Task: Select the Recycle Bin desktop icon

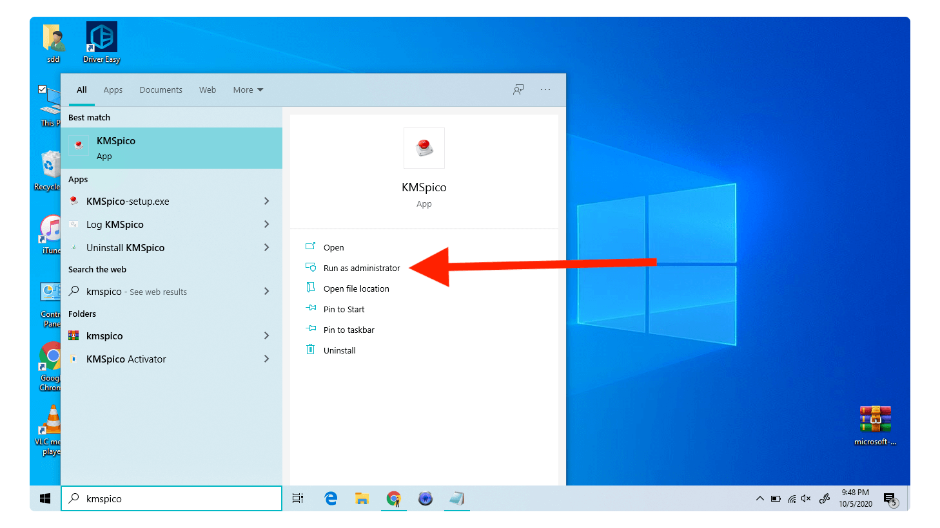Action: [49, 171]
